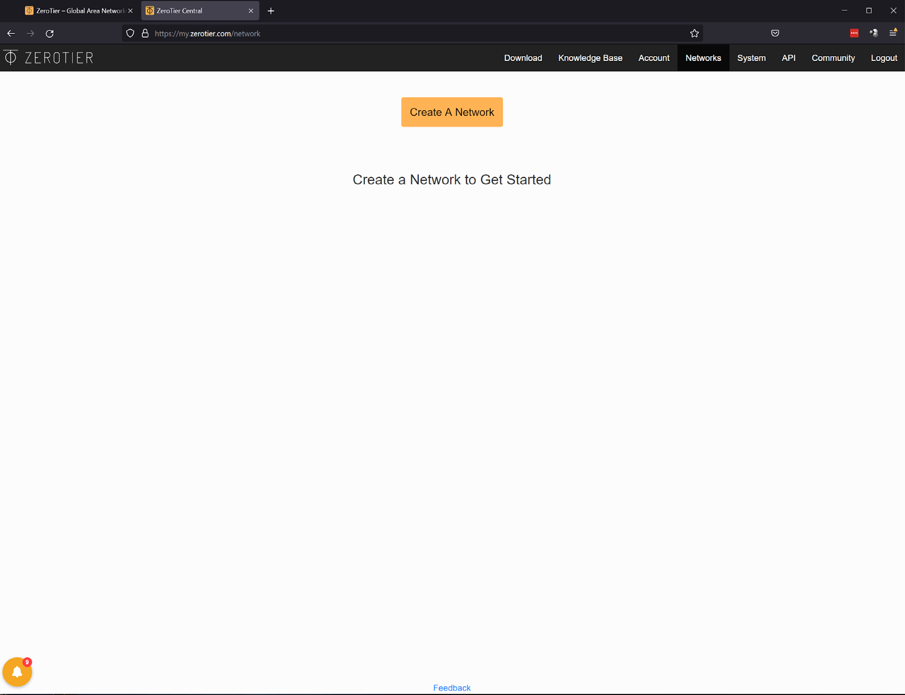The width and height of the screenshot is (905, 695).
Task: Close the ZeroTier Central tab
Action: point(251,11)
